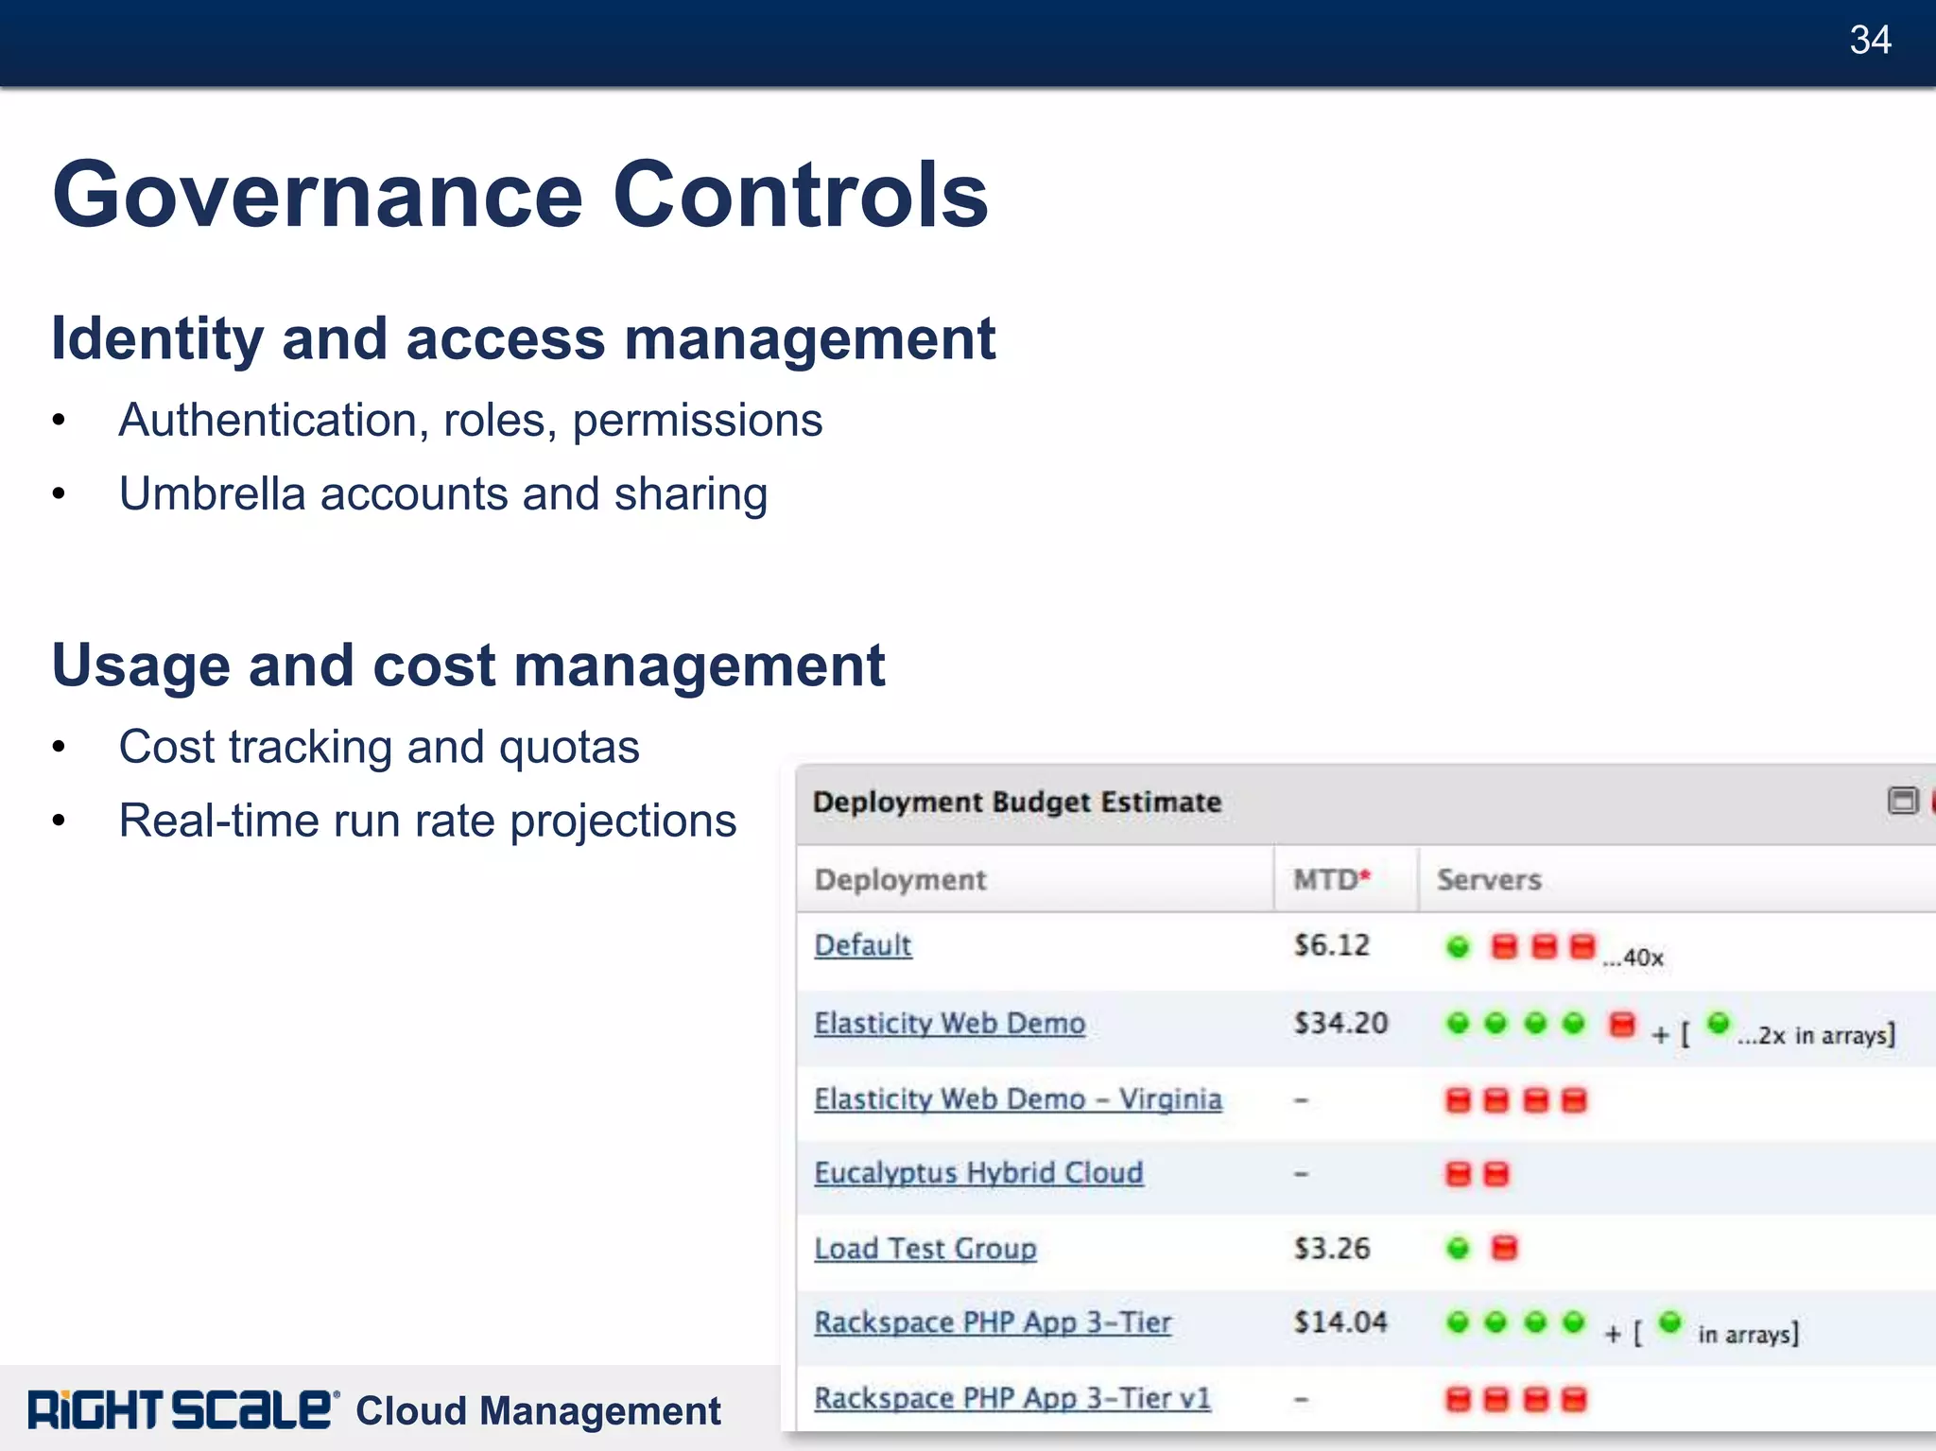Image resolution: width=1936 pixels, height=1451 pixels.
Task: Open the Elasticity Web Demo - Virginia link
Action: [1018, 1099]
